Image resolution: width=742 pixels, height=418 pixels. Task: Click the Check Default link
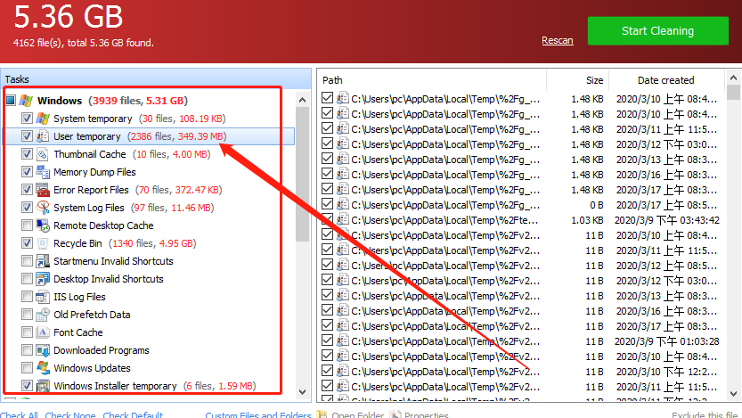[x=133, y=414]
